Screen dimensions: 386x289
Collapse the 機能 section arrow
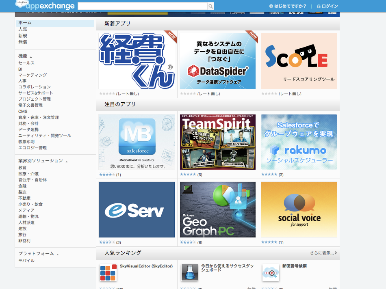31,57
